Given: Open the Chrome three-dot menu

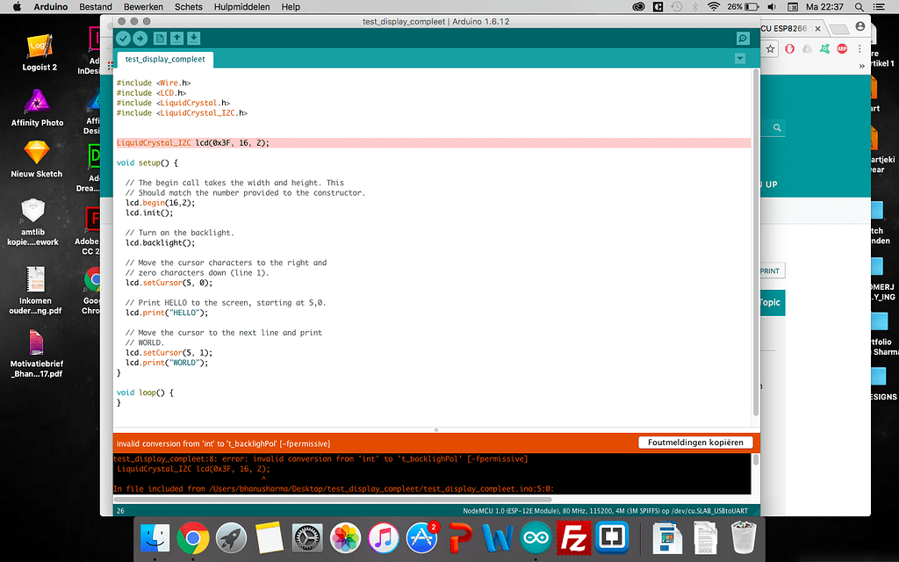Looking at the screenshot, I should point(859,49).
